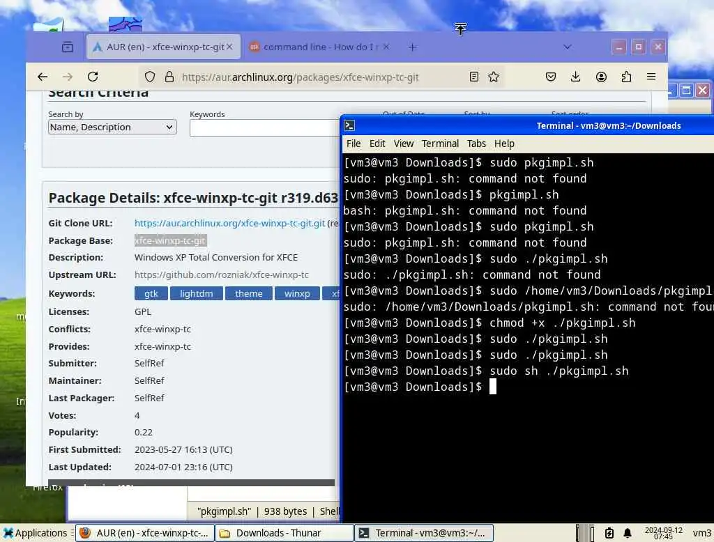Screen dimensions: 714x542
Task: Open the notifications bell tray icon
Action: pyautogui.click(x=628, y=533)
